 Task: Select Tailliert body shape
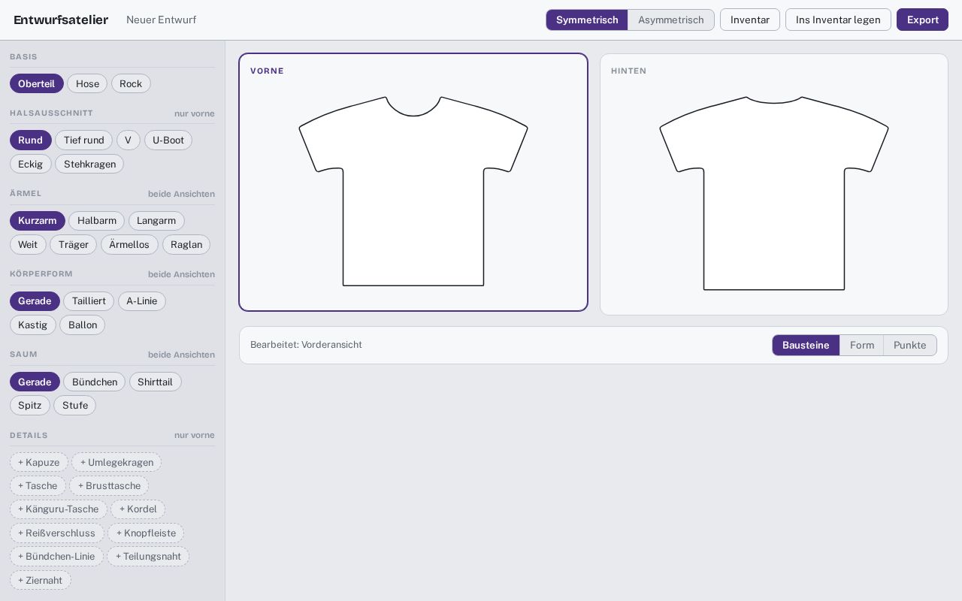tap(89, 300)
